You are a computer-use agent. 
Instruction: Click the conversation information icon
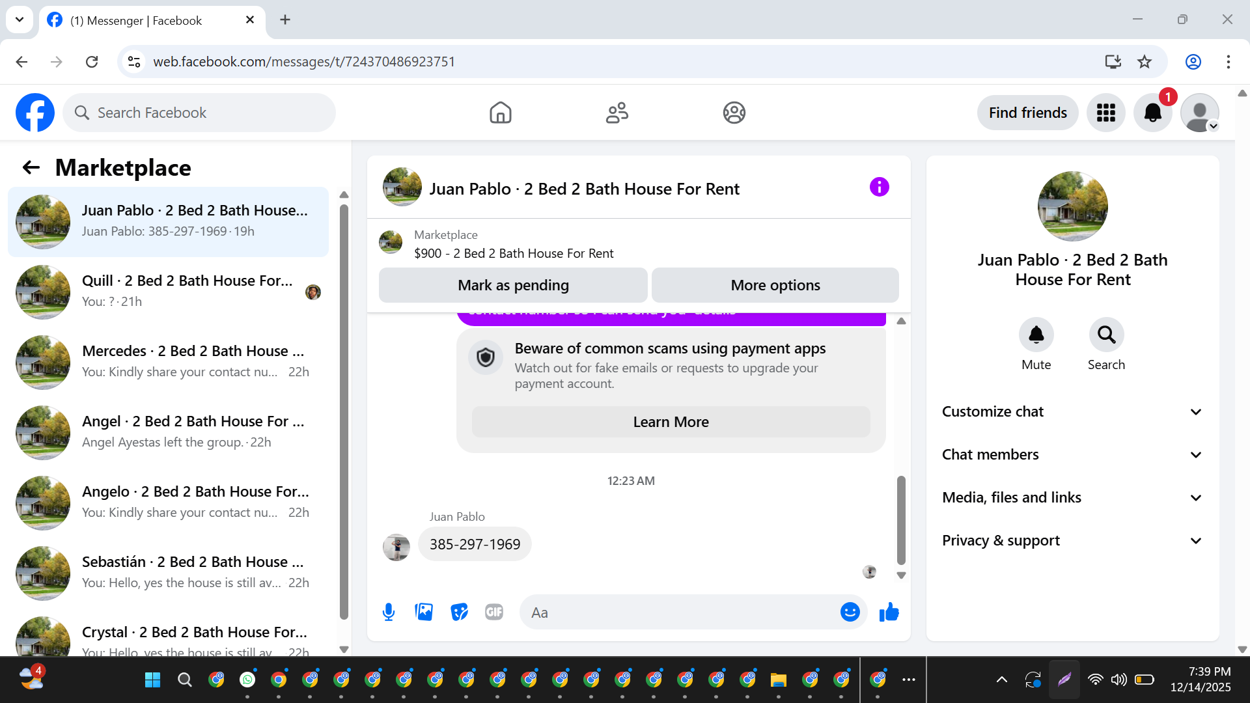(879, 187)
